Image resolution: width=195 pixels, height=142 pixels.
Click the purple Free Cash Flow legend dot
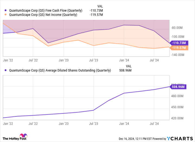pos(5,11)
